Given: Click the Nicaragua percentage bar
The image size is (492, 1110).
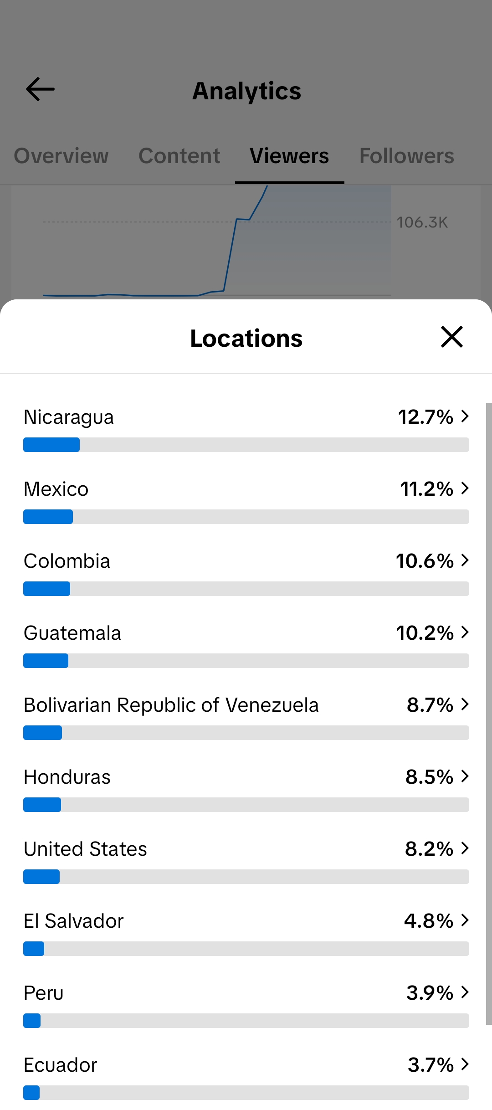Looking at the screenshot, I should tap(246, 445).
